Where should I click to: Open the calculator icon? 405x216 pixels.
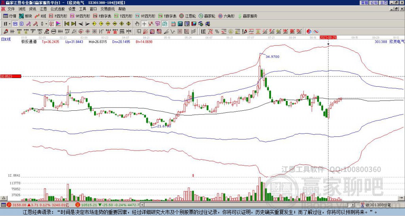[x=180, y=24]
